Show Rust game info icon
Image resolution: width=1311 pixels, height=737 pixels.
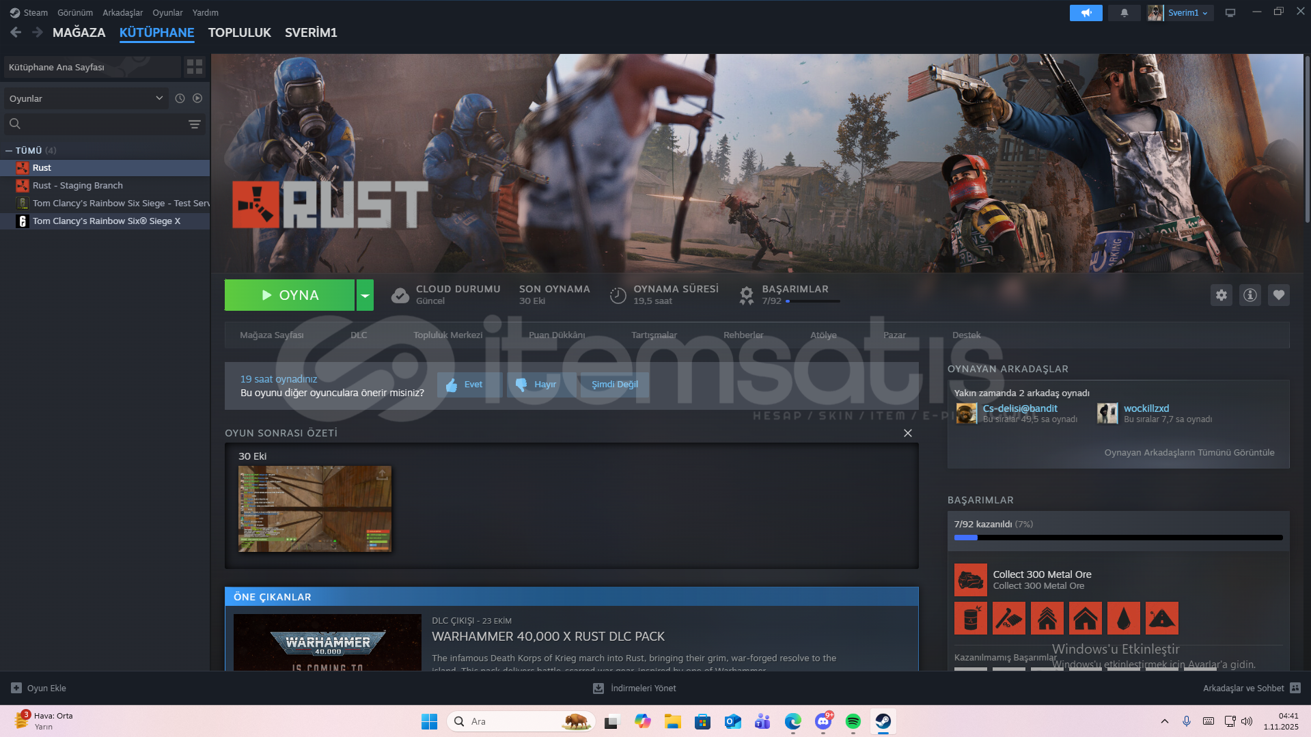point(1250,295)
